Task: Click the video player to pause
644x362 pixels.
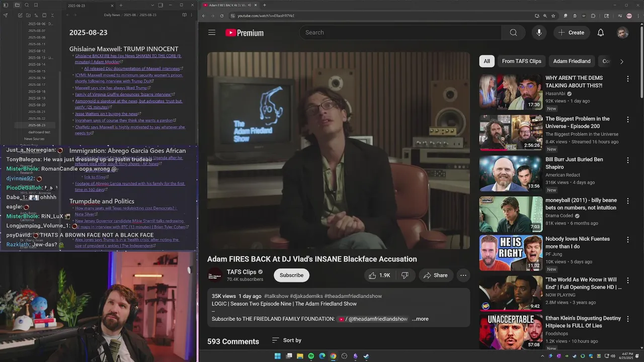Action: (x=339, y=150)
